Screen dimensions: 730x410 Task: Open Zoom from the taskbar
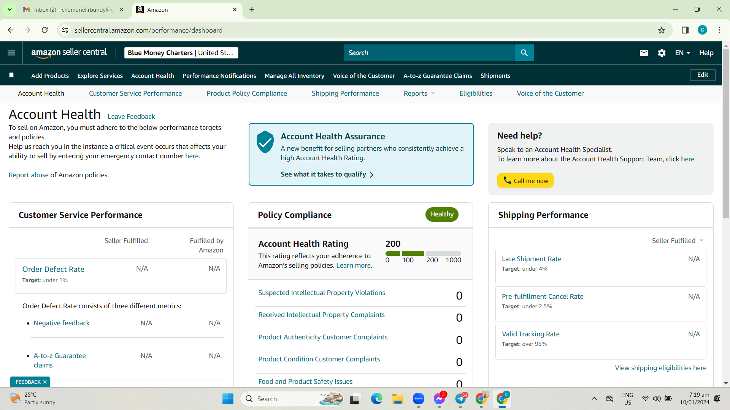tap(419, 399)
